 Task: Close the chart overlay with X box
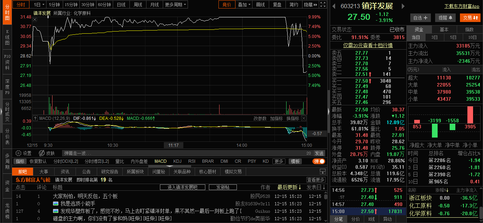[35, 19]
